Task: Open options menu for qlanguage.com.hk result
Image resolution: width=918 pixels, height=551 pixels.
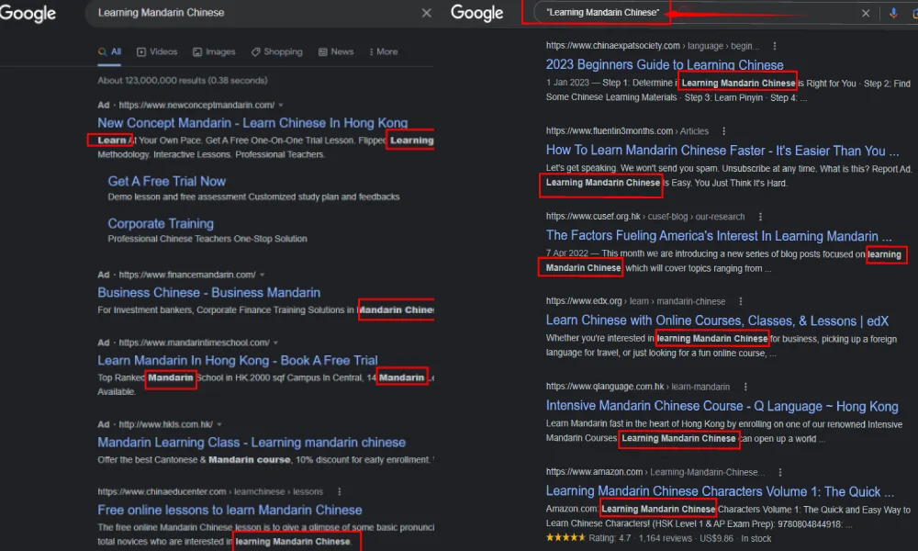Action: (745, 387)
